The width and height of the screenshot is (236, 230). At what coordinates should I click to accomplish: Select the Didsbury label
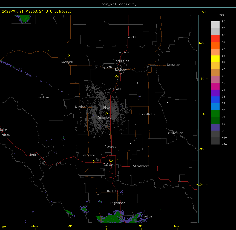pos(105,118)
